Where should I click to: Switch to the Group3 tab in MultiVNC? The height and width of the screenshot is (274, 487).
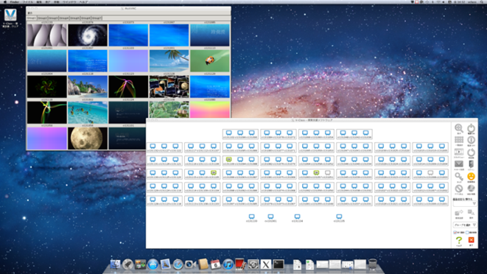[x=53, y=18]
